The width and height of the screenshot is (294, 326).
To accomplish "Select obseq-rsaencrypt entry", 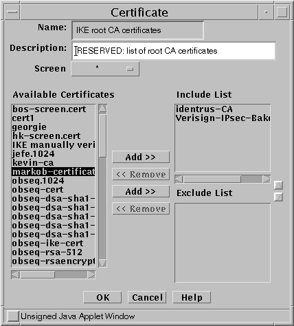I will click(53, 261).
